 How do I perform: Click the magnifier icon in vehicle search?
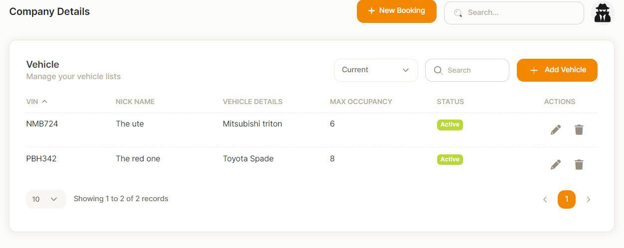click(438, 70)
